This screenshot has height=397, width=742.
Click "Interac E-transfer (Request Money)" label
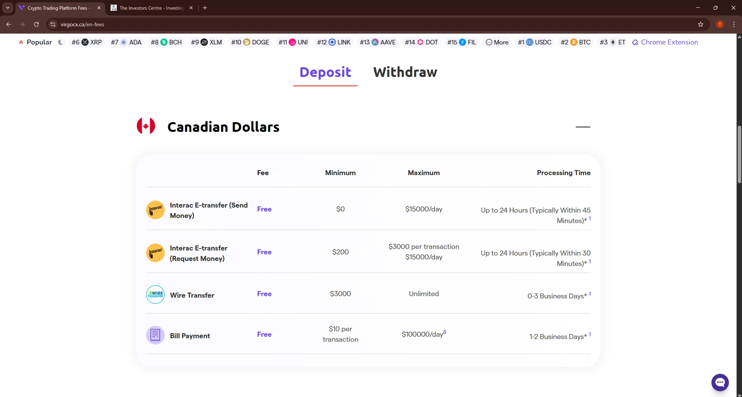[198, 253]
